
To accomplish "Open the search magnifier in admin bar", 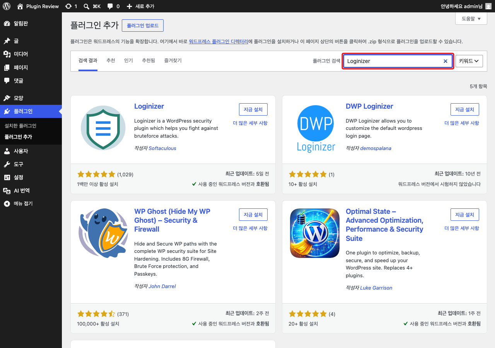I will point(87,6).
